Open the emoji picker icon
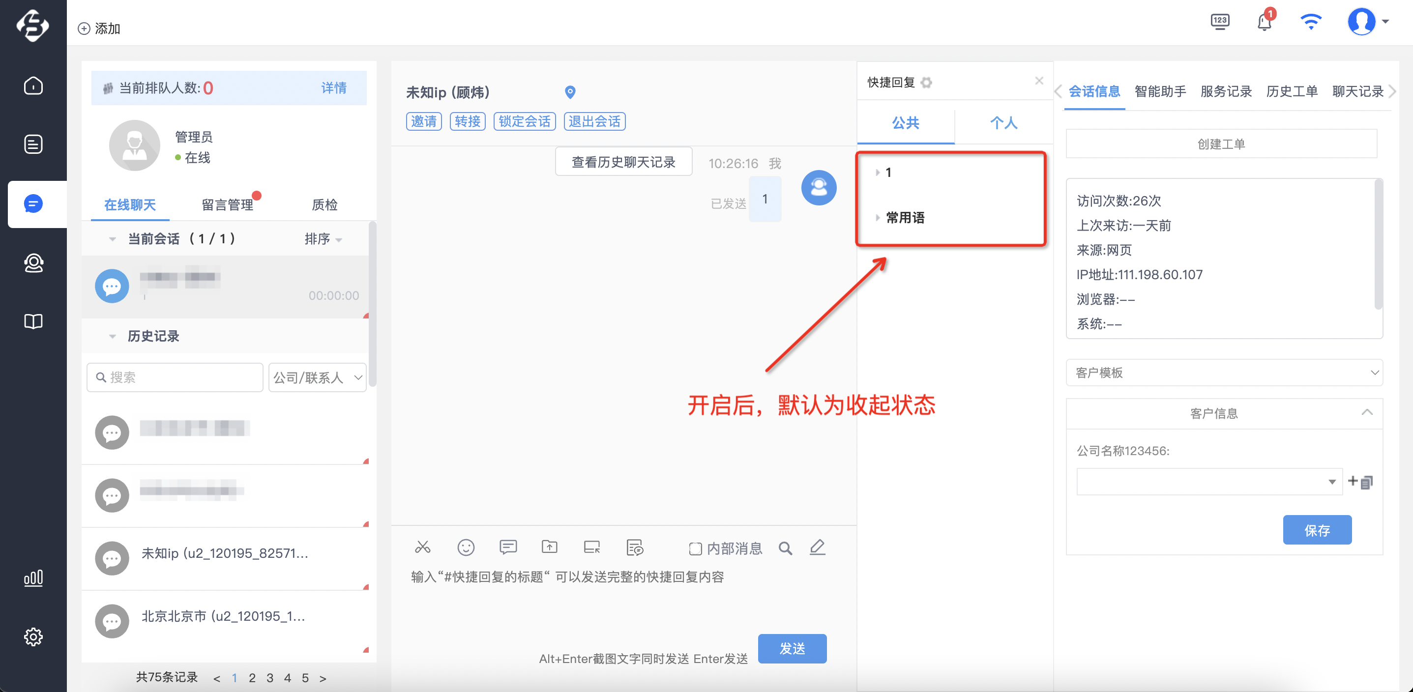The height and width of the screenshot is (692, 1413). [x=466, y=547]
